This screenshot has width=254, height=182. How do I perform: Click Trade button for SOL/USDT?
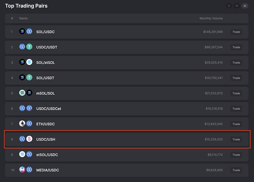click(x=236, y=78)
